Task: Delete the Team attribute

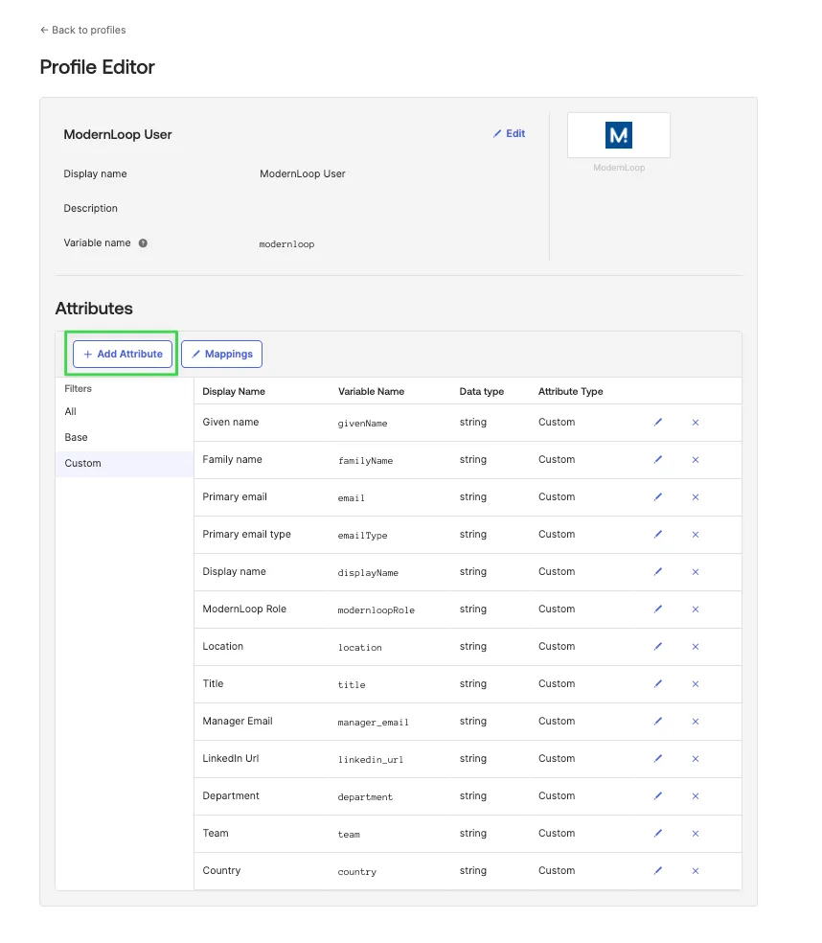Action: (x=696, y=833)
